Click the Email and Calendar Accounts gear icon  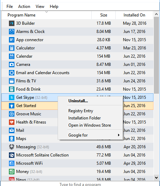[x=12, y=73]
